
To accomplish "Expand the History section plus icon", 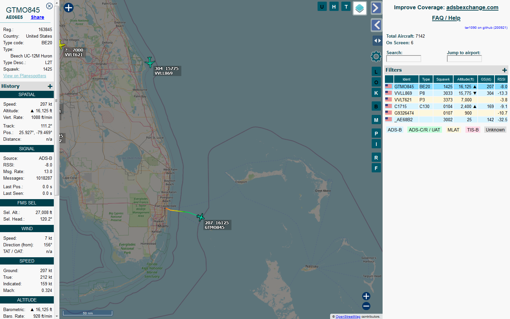I will (50, 86).
